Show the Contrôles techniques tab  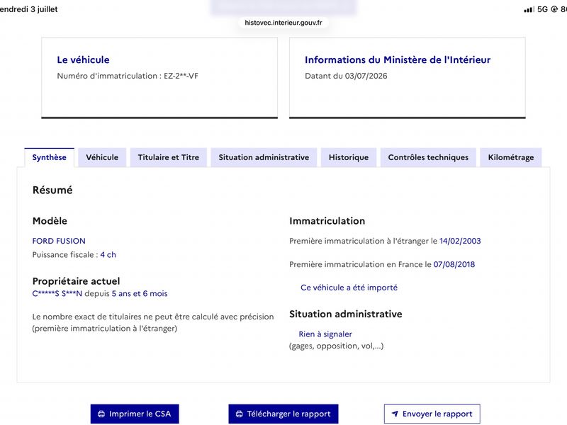(428, 157)
